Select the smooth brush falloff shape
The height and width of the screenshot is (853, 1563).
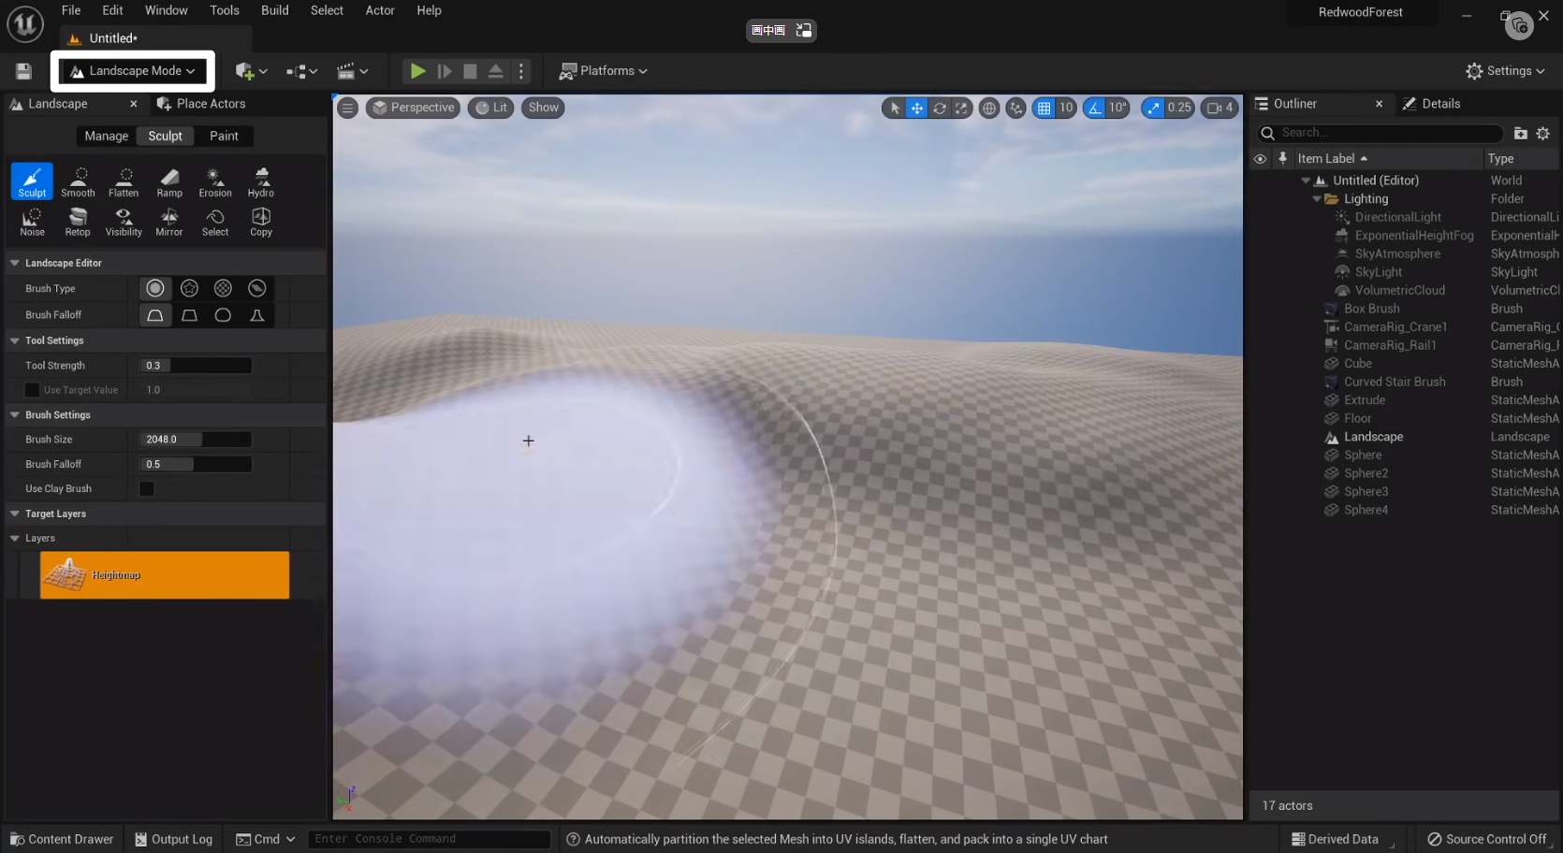click(x=155, y=315)
